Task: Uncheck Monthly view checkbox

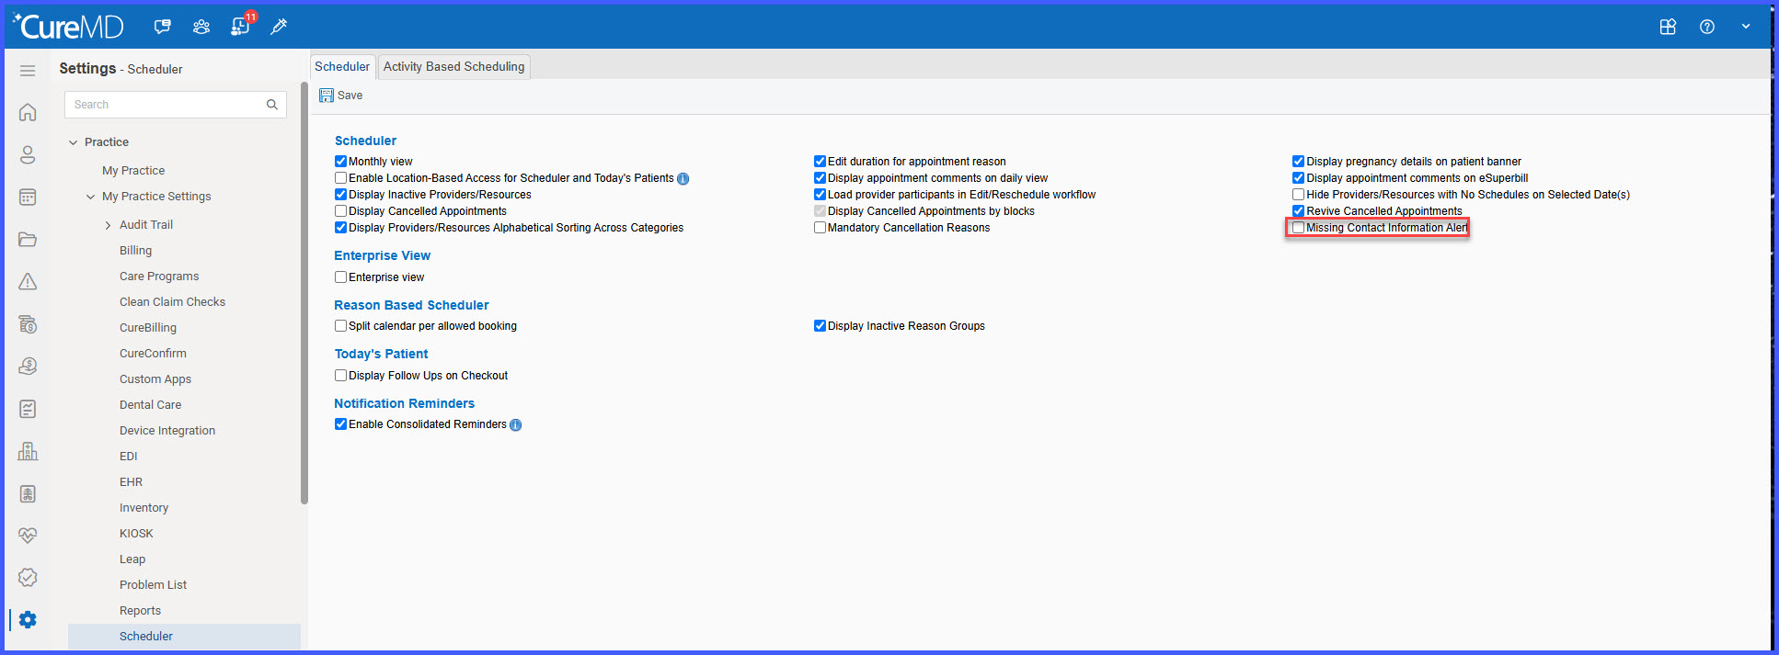Action: tap(341, 162)
